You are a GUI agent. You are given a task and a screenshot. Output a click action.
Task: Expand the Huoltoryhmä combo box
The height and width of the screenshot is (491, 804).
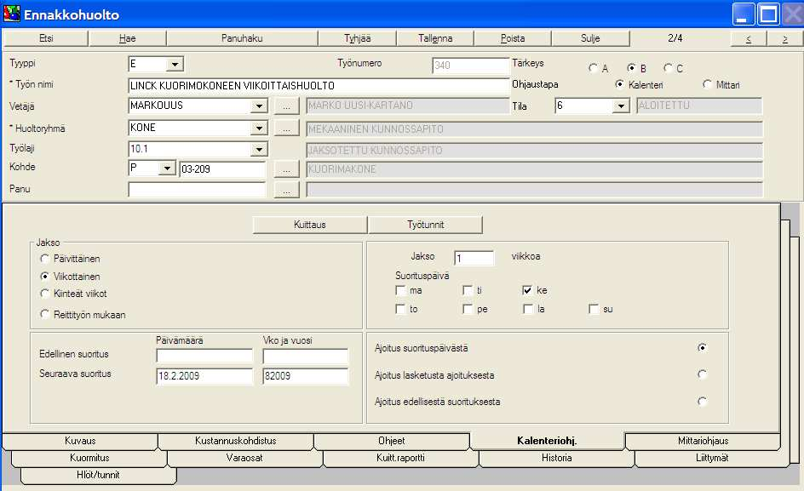259,128
